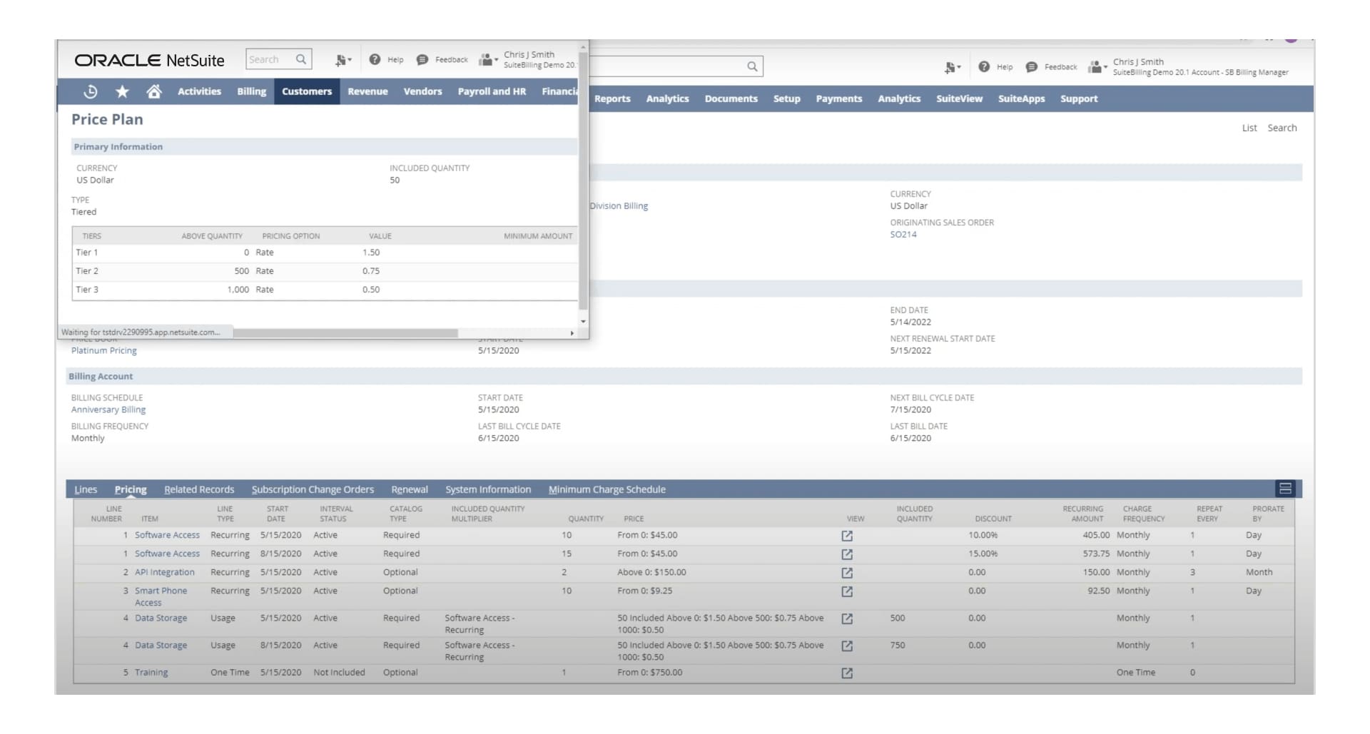Viewport: 1370px width, 734px height.
Task: Open Create New icon in background window
Action: pos(953,67)
